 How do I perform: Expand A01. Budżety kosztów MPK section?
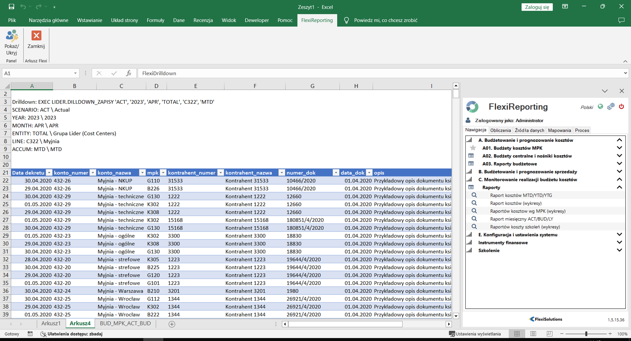click(619, 148)
